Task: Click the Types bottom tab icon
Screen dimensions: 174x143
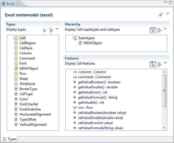Action: (4, 139)
